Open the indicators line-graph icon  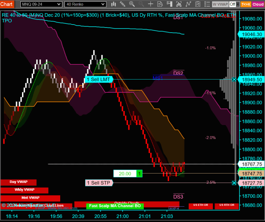coord(188,4)
